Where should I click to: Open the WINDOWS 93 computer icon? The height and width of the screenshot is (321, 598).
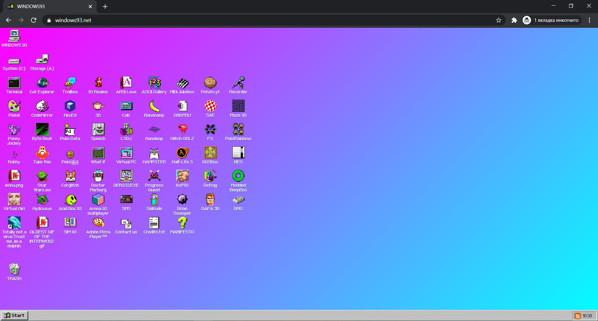click(14, 39)
